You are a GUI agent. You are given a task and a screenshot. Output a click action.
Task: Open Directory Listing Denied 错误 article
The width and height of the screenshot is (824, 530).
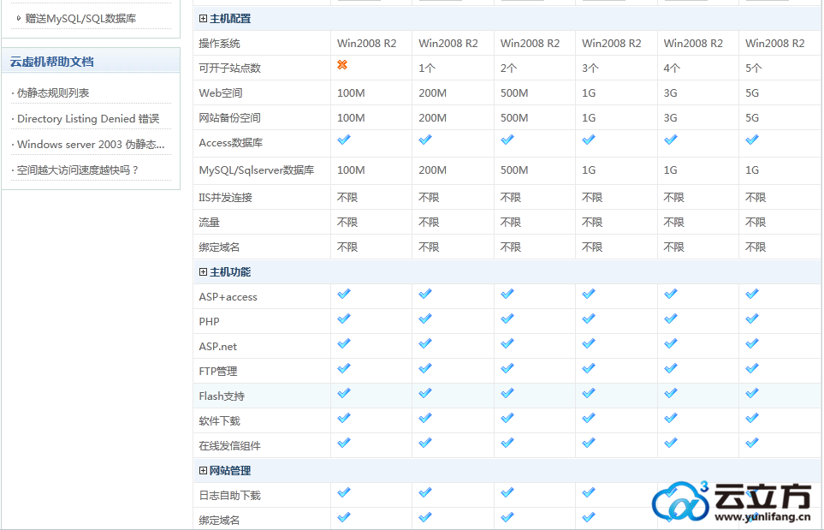(x=88, y=119)
